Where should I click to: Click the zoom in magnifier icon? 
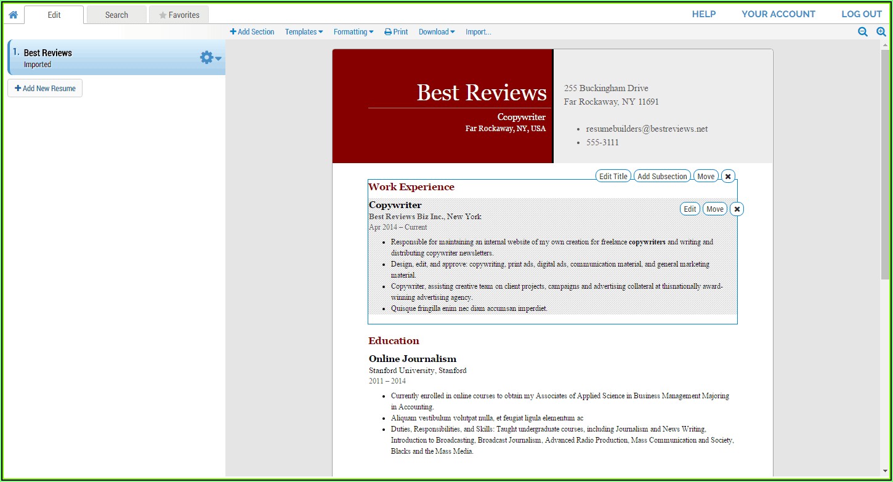[881, 32]
